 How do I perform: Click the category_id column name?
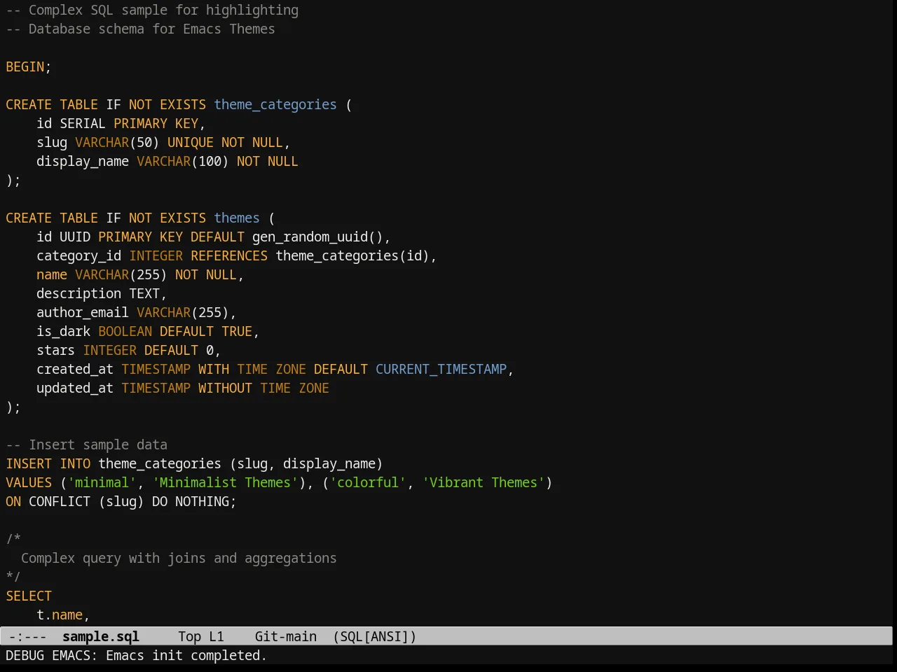click(x=78, y=255)
